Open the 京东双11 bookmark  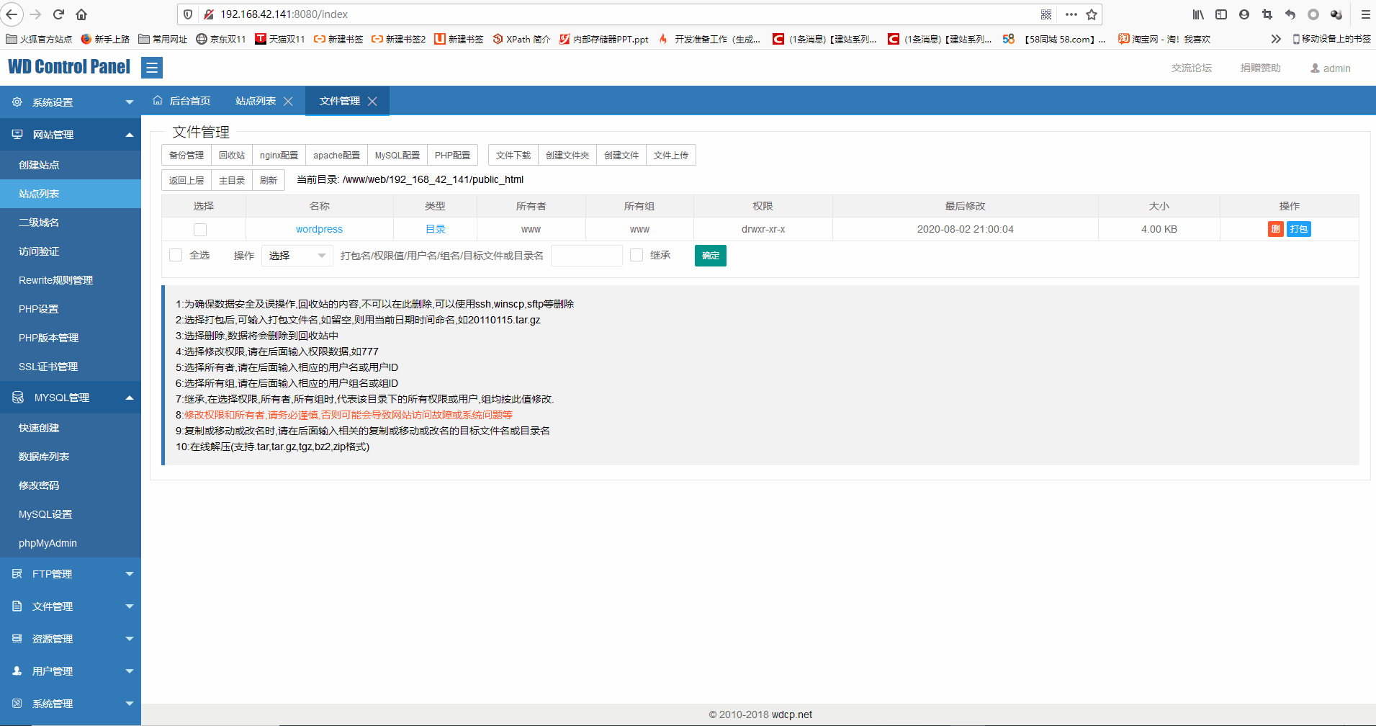point(221,39)
